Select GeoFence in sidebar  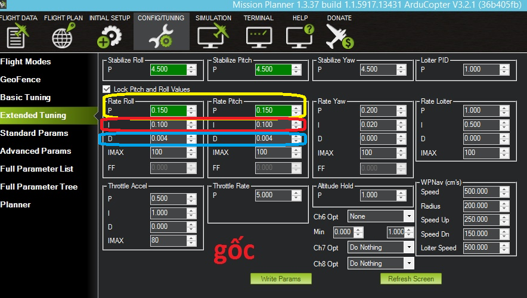click(x=20, y=79)
